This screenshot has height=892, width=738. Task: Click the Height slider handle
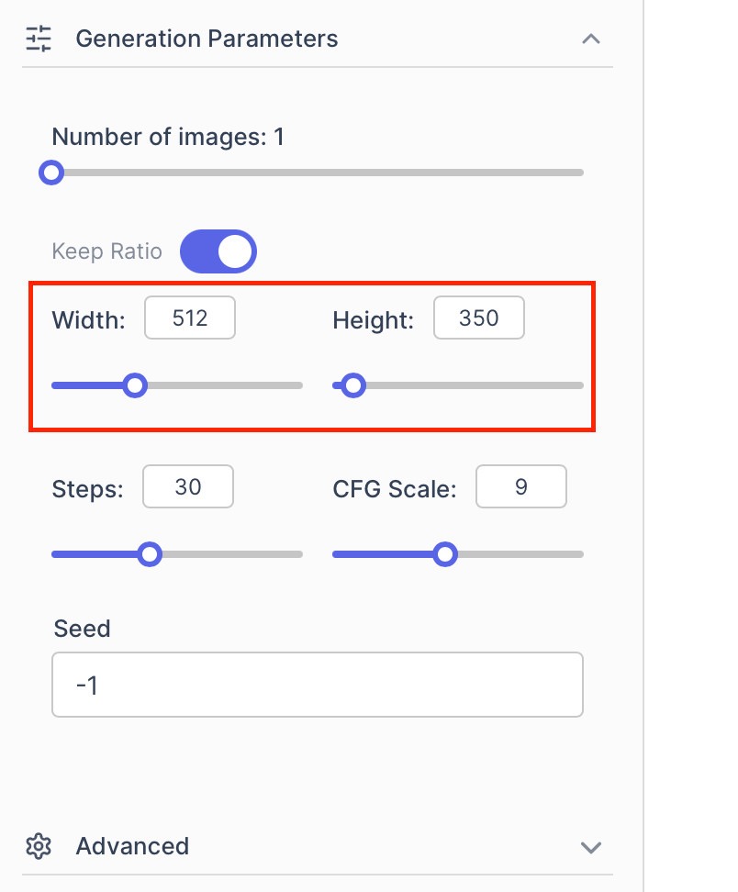pyautogui.click(x=353, y=385)
